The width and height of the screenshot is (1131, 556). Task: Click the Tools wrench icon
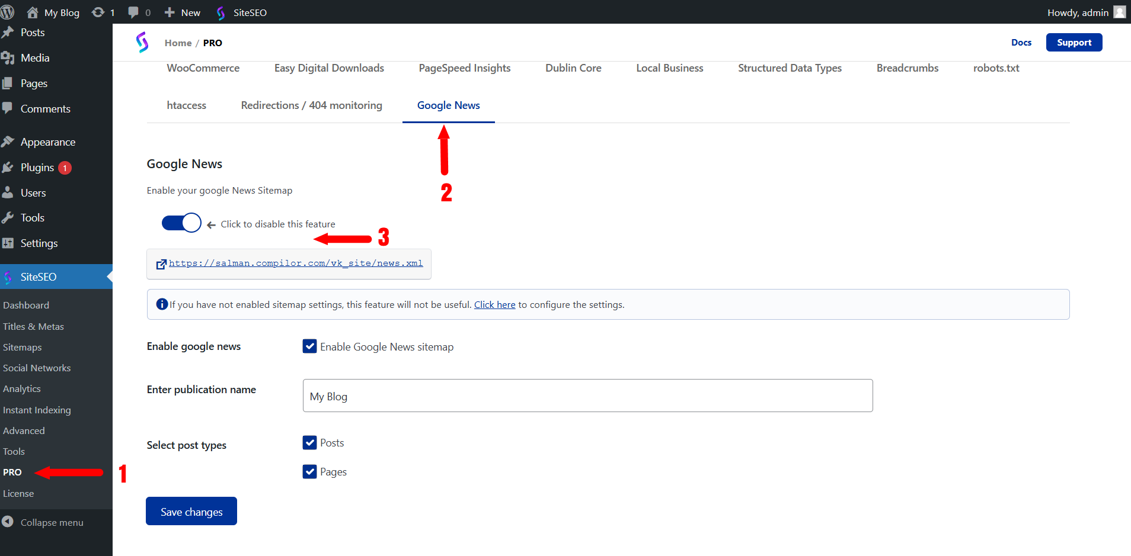[8, 218]
